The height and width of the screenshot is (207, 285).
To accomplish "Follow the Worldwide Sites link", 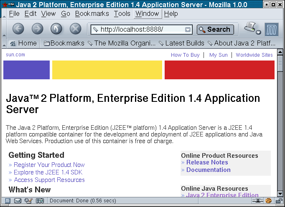I will click(254, 55).
